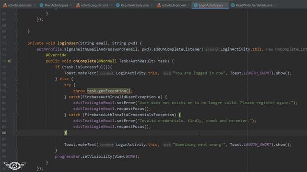Close the activity_login.xml tab
The width and height of the screenshot is (307, 172).
click(x=189, y=5)
